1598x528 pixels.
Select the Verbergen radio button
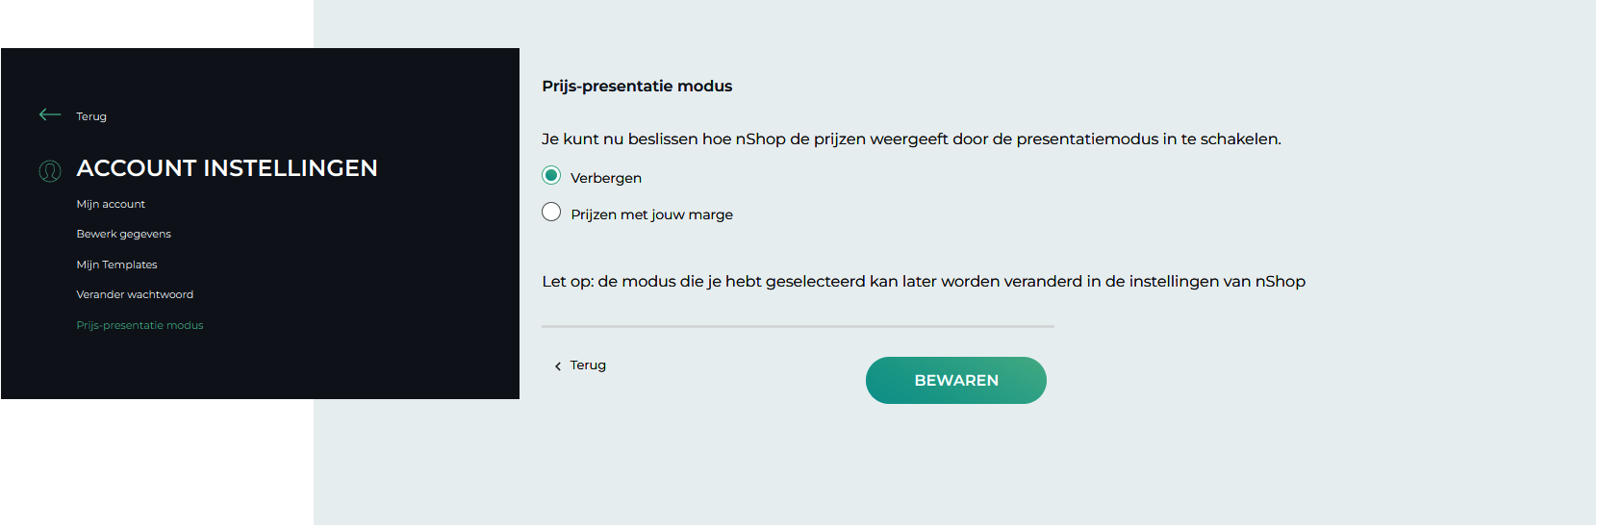click(x=551, y=175)
